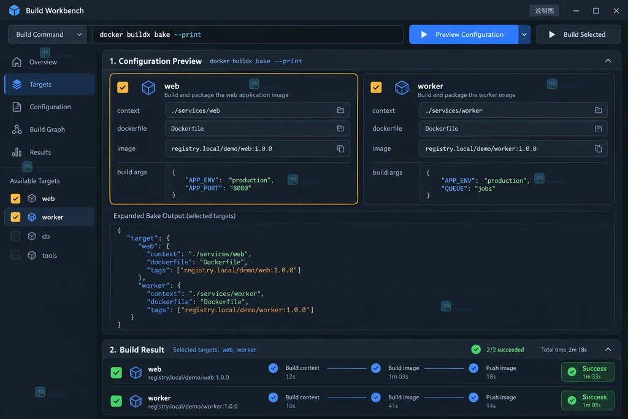Browse folder for worker context path

598,110
